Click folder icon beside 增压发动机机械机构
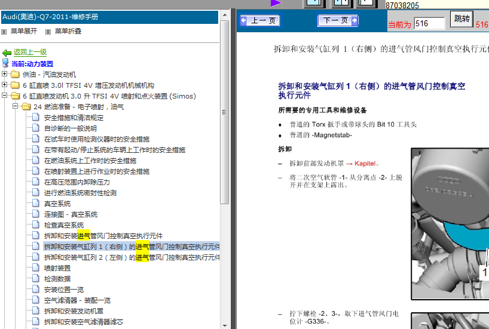489x329 pixels. (15, 85)
